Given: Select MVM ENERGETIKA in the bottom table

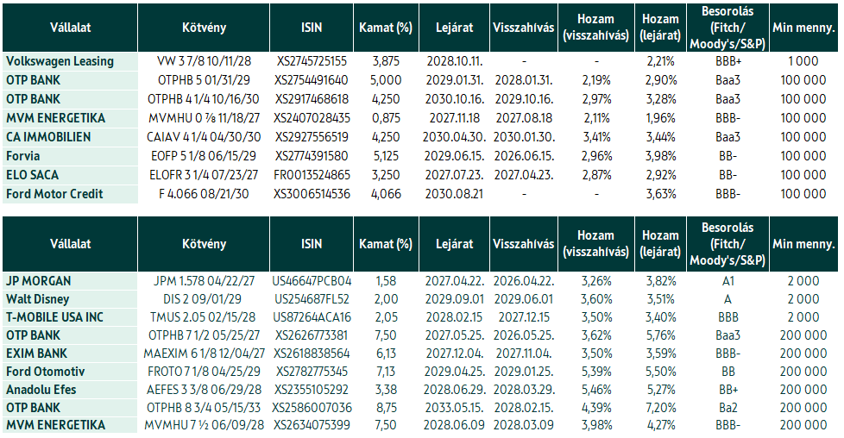Looking at the screenshot, I should click(70, 425).
